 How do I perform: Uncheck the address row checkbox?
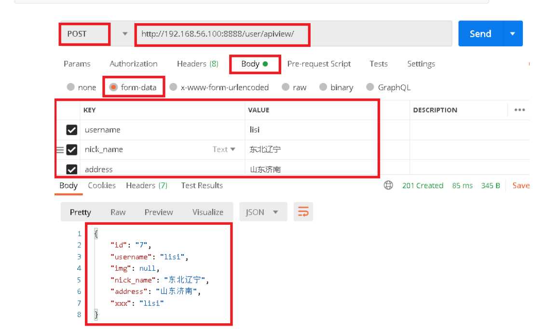pyautogui.click(x=71, y=169)
